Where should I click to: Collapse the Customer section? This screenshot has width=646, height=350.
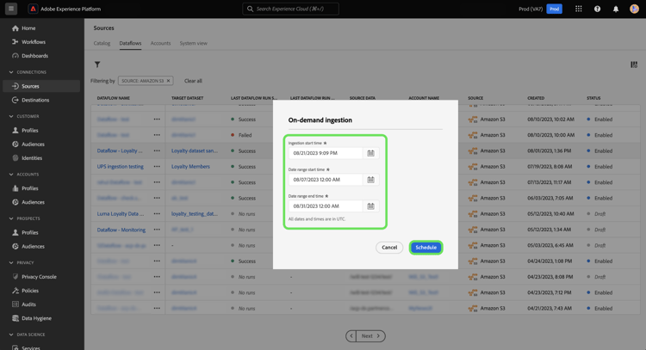coord(11,116)
